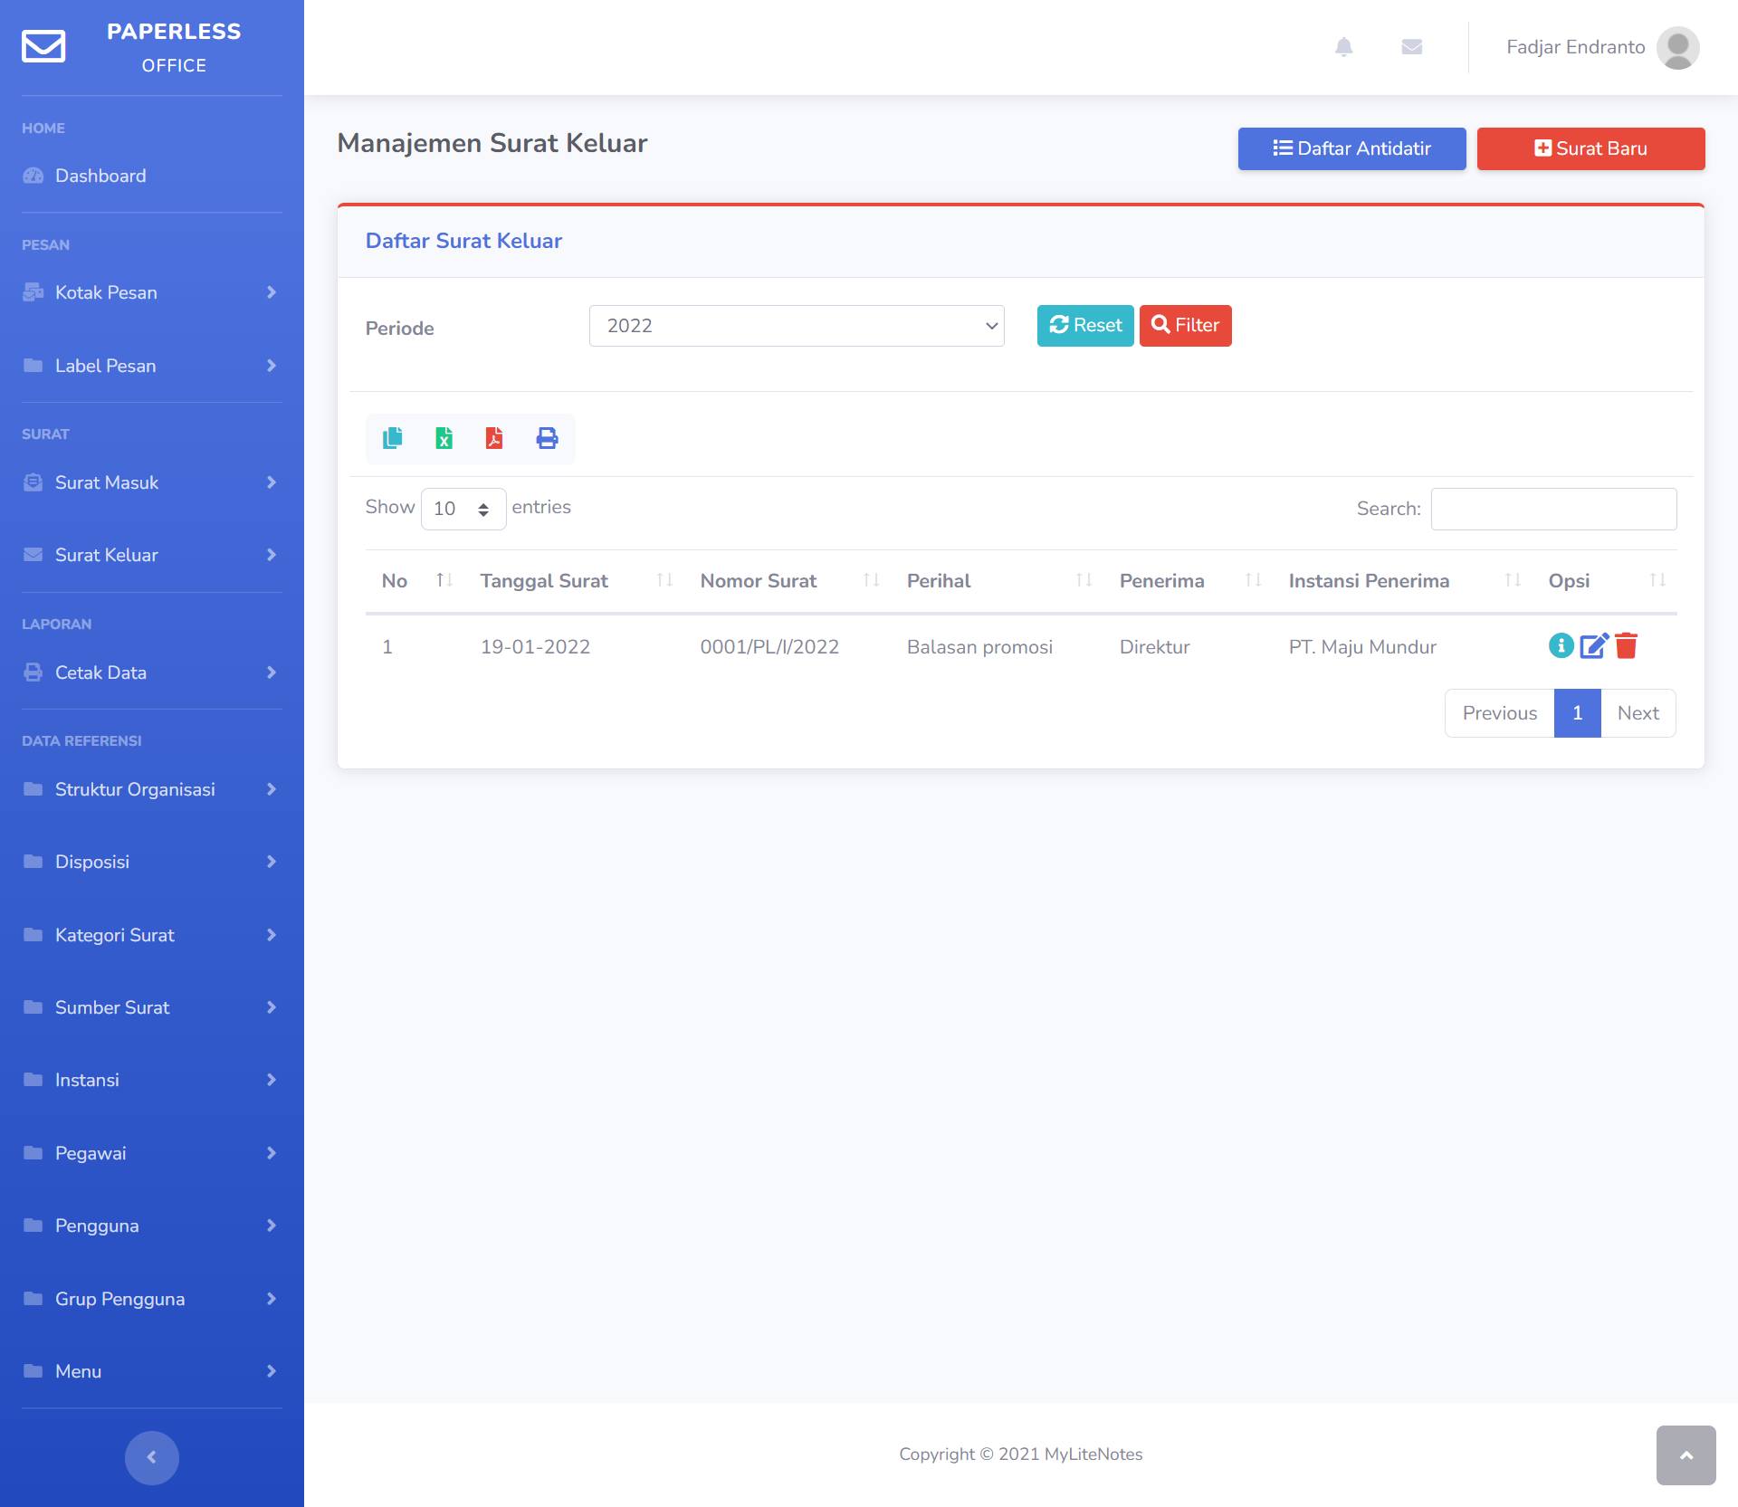Click the Daftar Antidatir button
The width and height of the screenshot is (1738, 1507).
pyautogui.click(x=1352, y=148)
